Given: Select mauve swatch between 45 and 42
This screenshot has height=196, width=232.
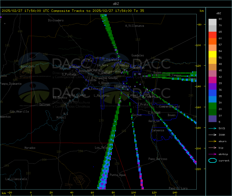Looking at the screenshot, I should 212,73.
